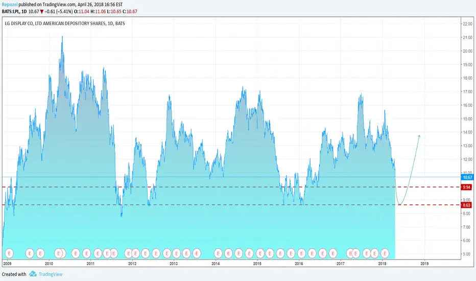This screenshot has width=476, height=281.
Task: Click the 5.00 price axis label
Action: 466,254
